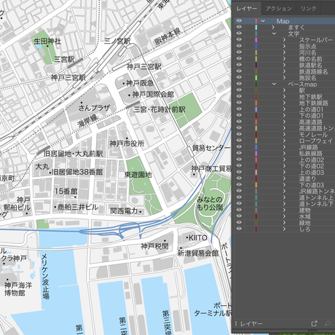Click the '1 レイヤー' layer count text
This screenshot has height=335, width=335.
click(x=248, y=323)
